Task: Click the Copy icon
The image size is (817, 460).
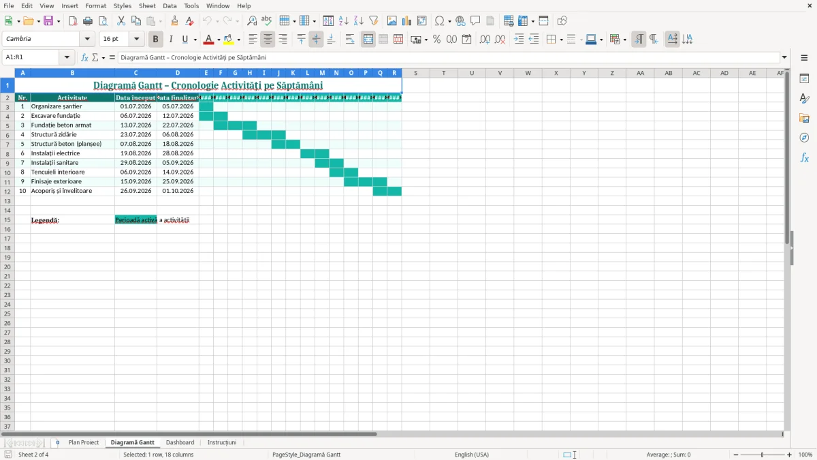Action: [x=136, y=21]
